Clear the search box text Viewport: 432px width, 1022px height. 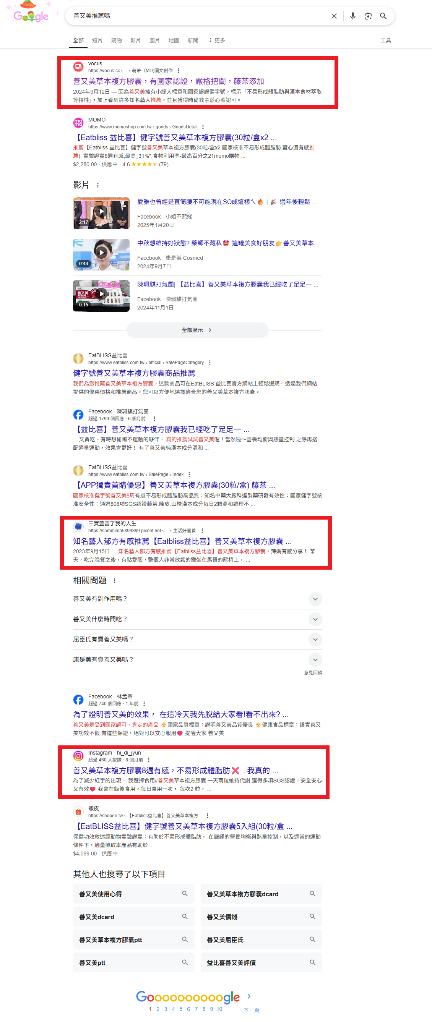(334, 16)
